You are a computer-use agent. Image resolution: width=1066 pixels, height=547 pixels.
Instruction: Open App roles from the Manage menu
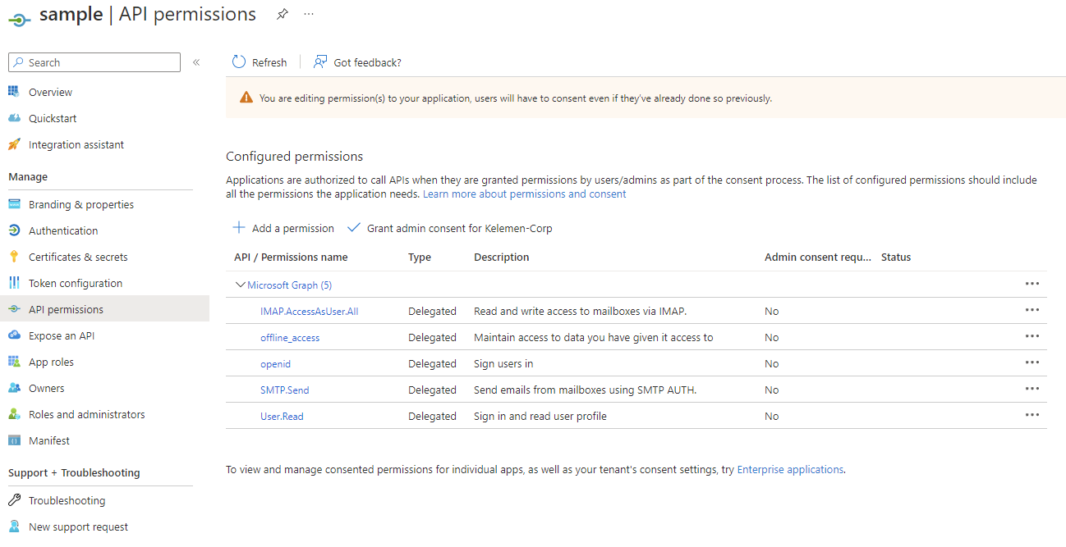click(51, 362)
